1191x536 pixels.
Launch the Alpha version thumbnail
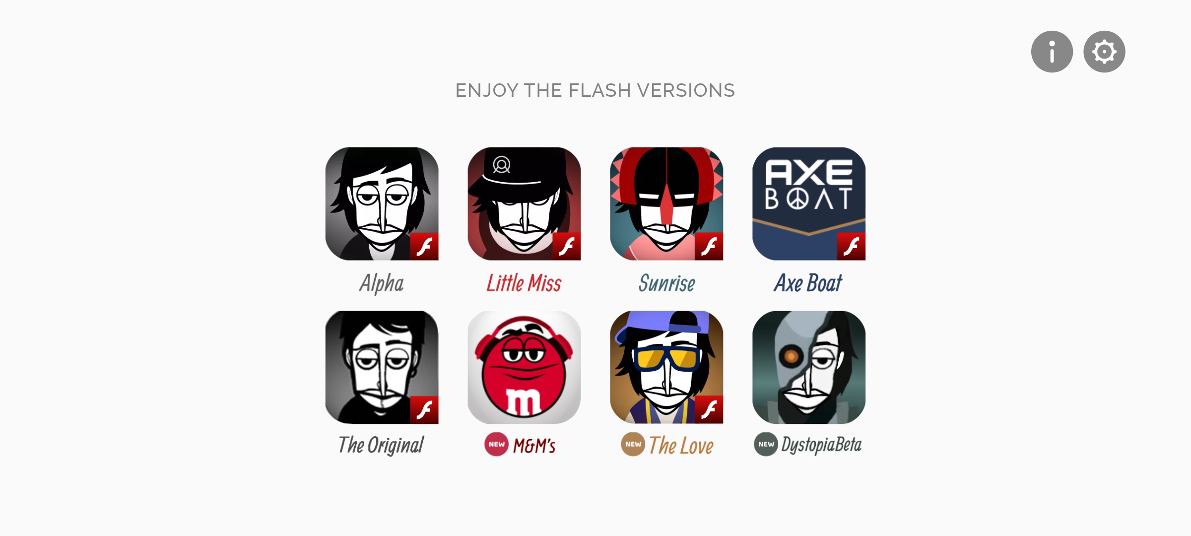[382, 203]
